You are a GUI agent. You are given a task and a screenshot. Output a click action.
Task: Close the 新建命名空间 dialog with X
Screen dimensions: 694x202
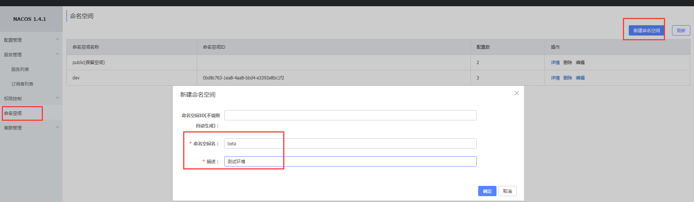tap(517, 93)
